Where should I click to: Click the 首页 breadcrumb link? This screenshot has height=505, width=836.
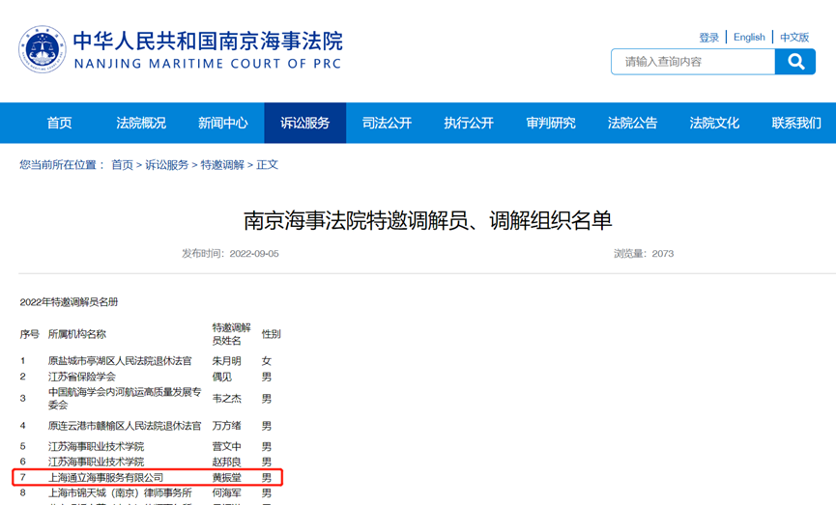[122, 165]
